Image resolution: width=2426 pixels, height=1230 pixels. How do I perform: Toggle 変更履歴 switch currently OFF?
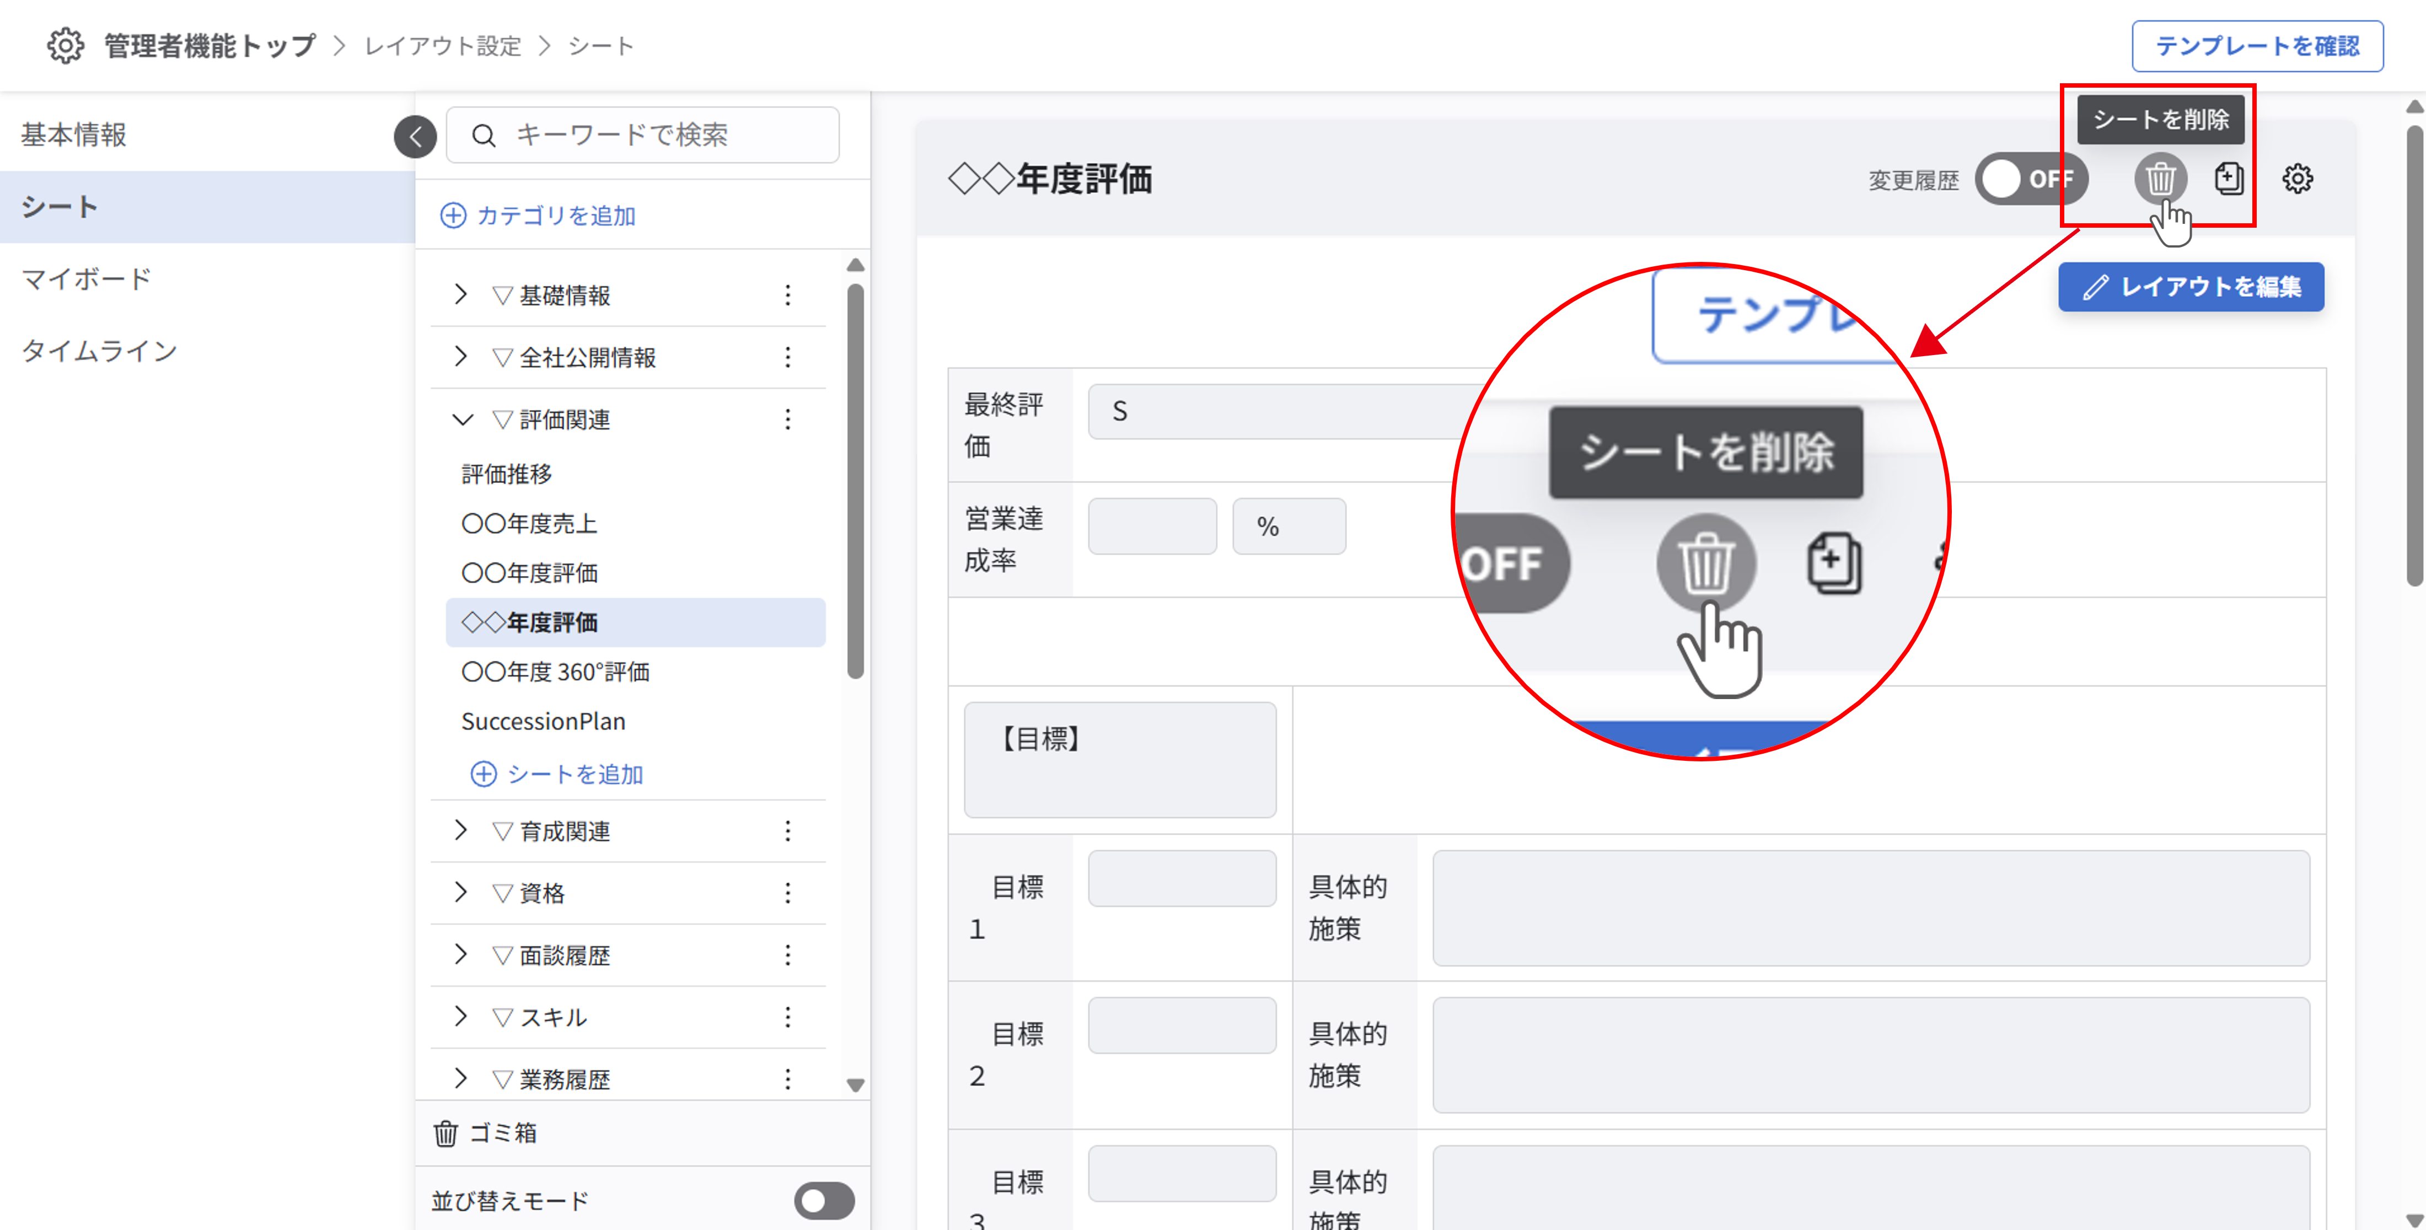2031,179
